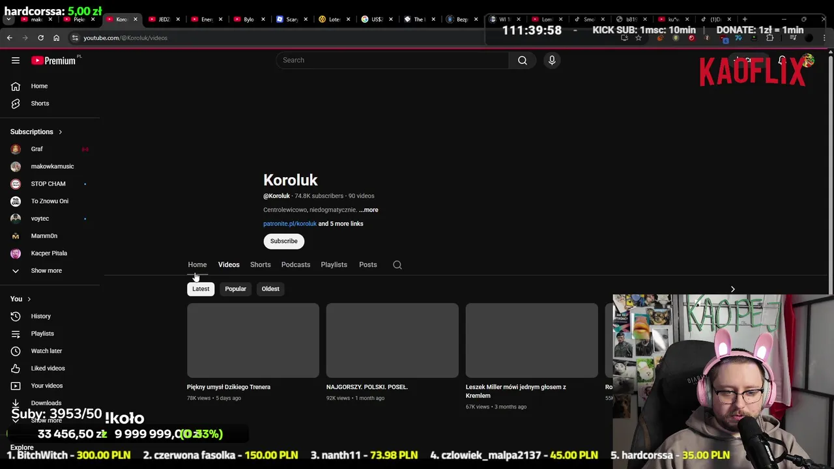Click the browser home button
This screenshot has width=834, height=469.
coord(56,38)
